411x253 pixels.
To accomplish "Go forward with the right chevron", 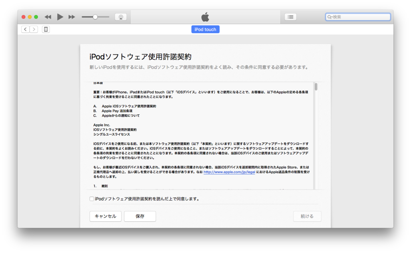I will [34, 29].
